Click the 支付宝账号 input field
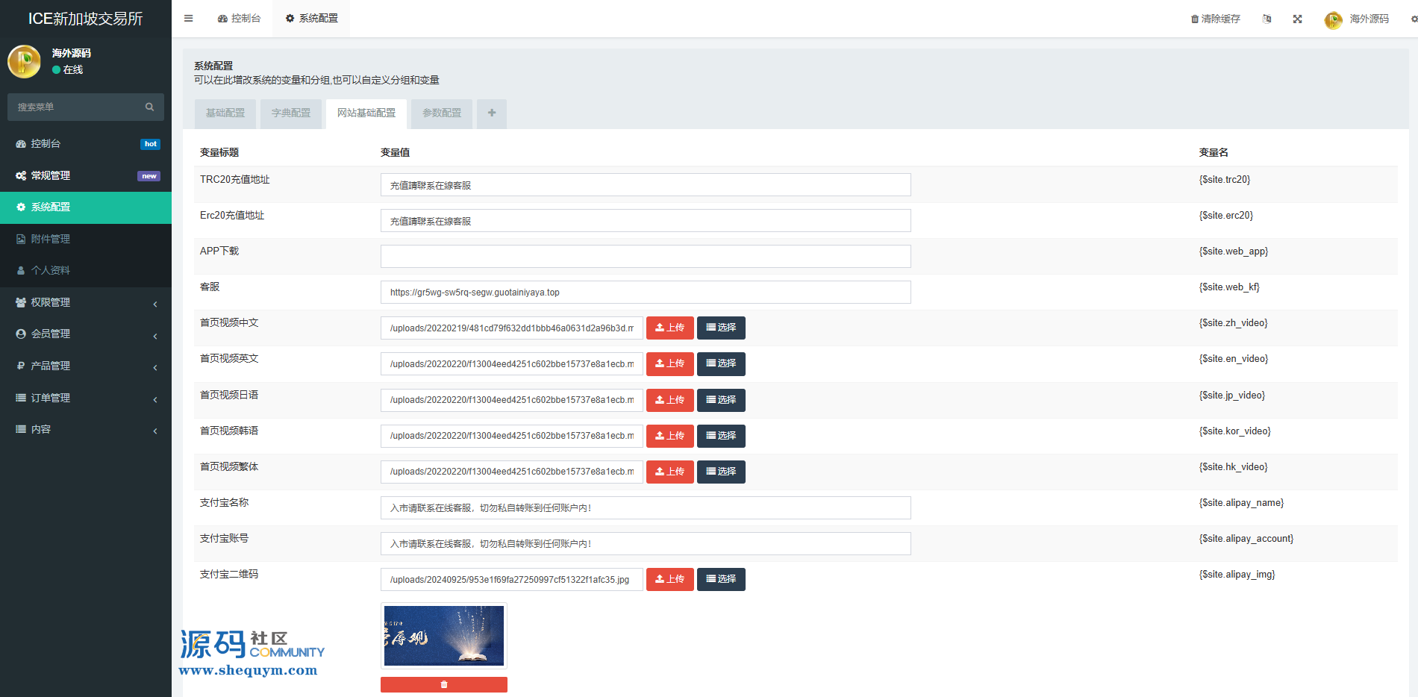 click(646, 544)
